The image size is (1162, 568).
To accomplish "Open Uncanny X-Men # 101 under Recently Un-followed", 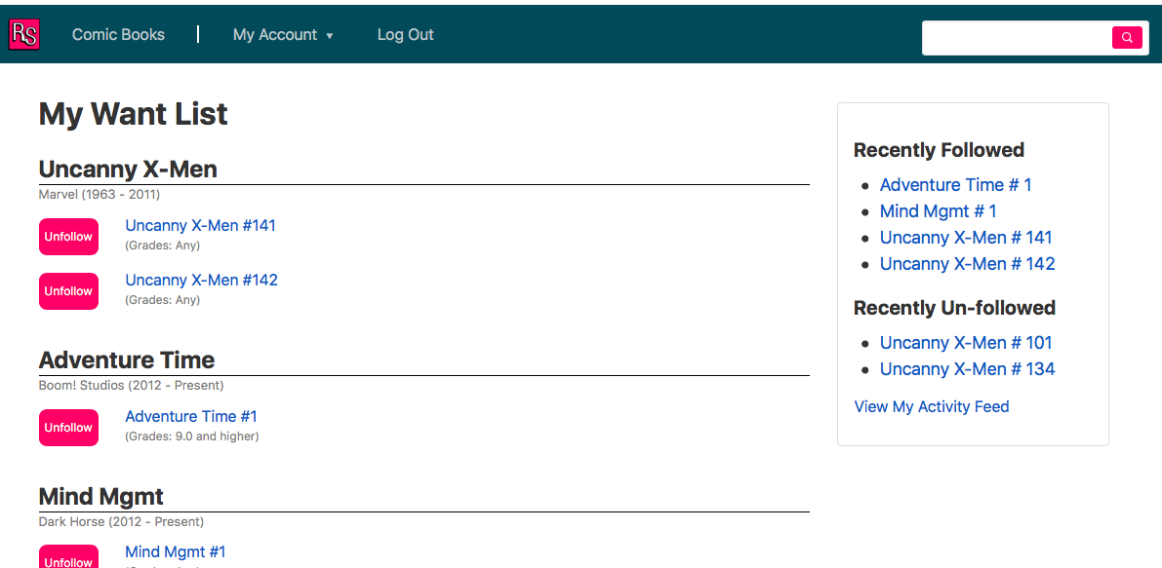I will [x=966, y=343].
